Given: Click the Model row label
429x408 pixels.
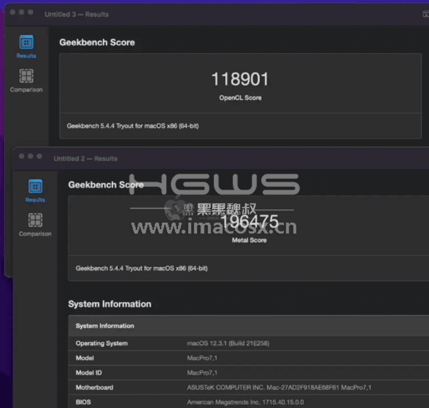Looking at the screenshot, I should 85,358.
